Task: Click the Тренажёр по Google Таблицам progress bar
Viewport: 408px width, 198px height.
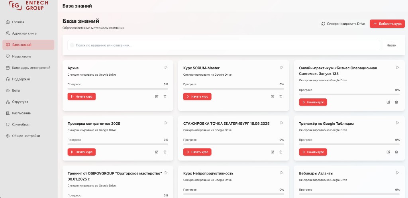Action: pyautogui.click(x=349, y=144)
